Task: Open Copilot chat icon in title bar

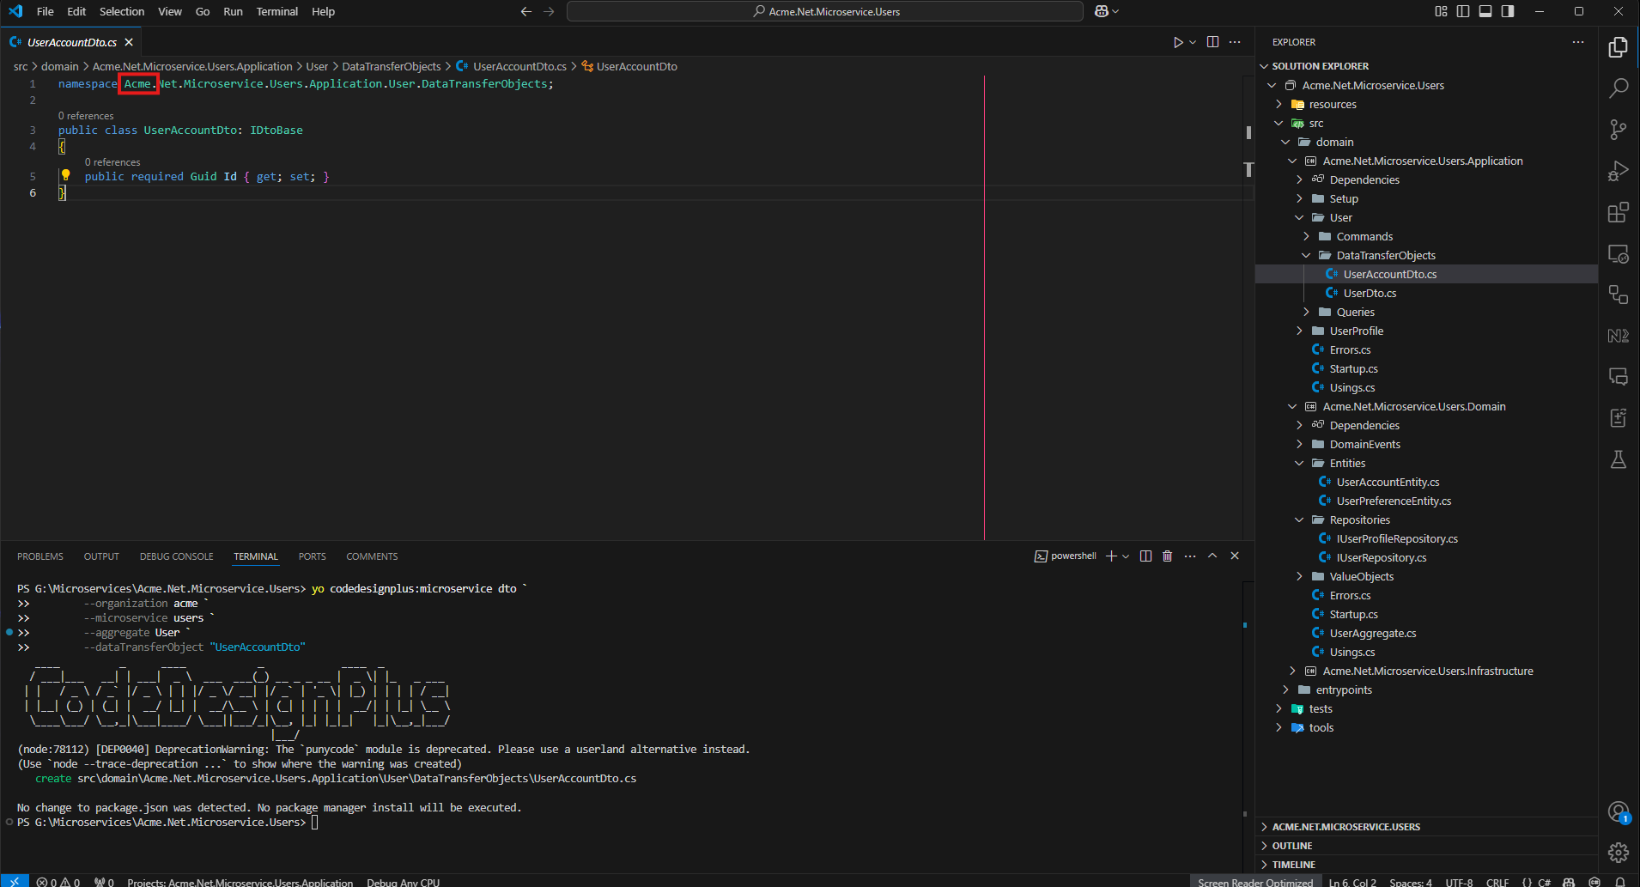Action: click(1102, 11)
